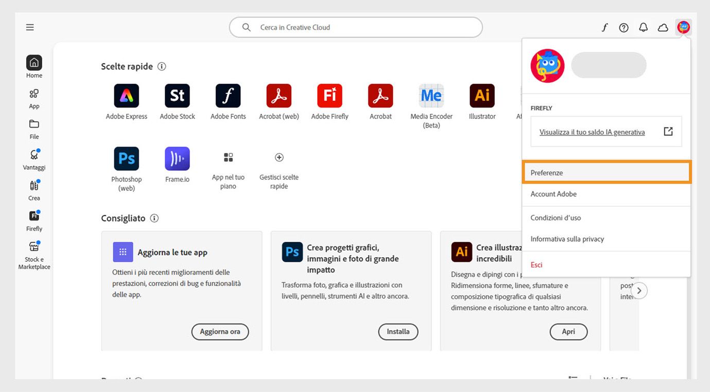Viewport: 710px width, 392px height.
Task: Go to Home in sidebar
Action: pos(34,67)
